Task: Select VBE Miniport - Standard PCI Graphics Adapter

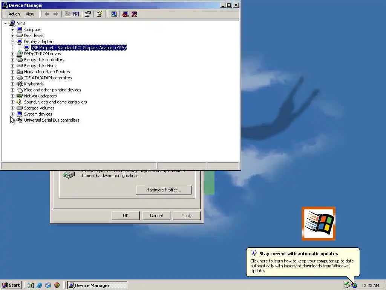Action: 79,48
